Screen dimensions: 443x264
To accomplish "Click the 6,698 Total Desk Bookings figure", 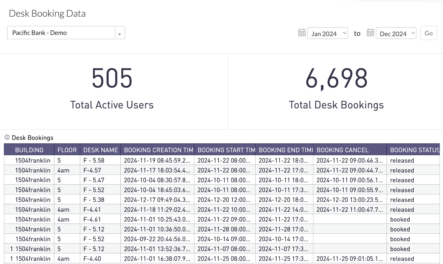I will click(x=336, y=79).
